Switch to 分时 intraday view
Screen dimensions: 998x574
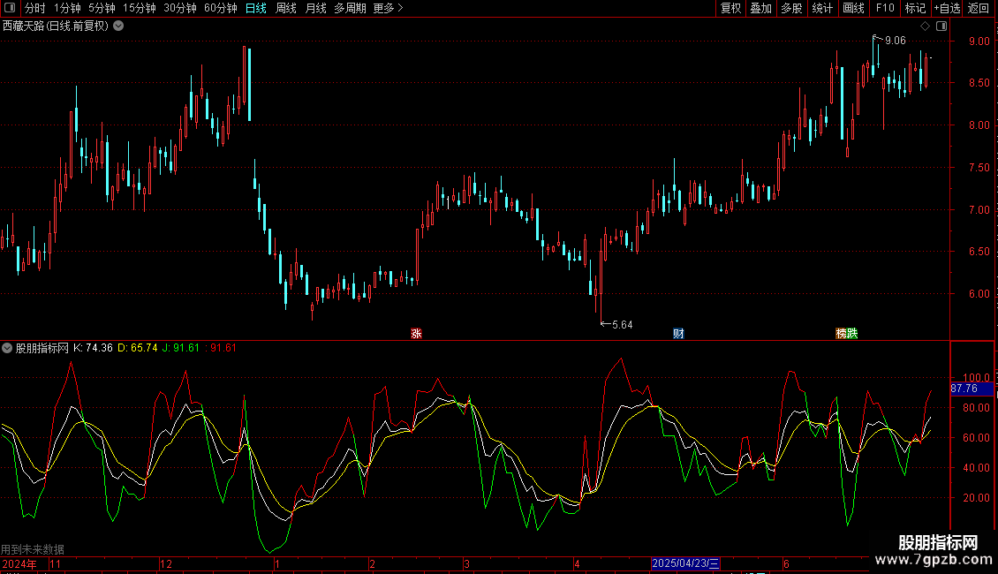[x=35, y=8]
